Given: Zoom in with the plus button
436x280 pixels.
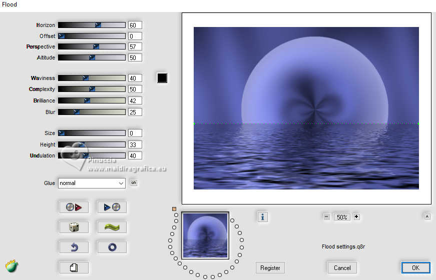Looking at the screenshot, I should click(x=357, y=216).
